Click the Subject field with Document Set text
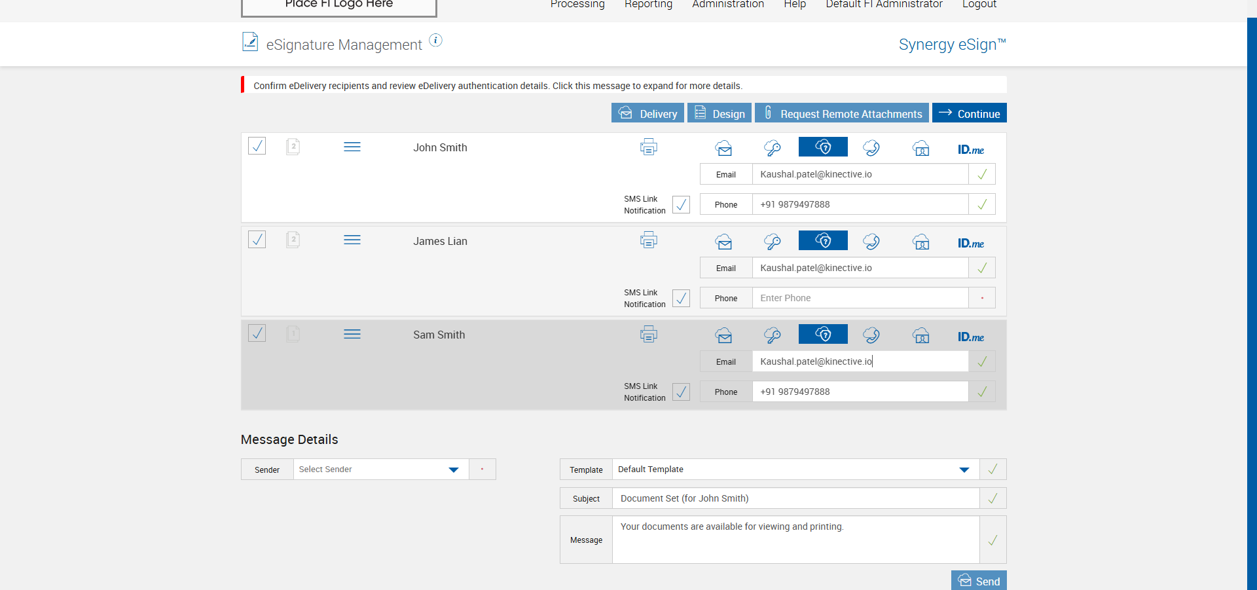The image size is (1257, 590). pos(796,498)
